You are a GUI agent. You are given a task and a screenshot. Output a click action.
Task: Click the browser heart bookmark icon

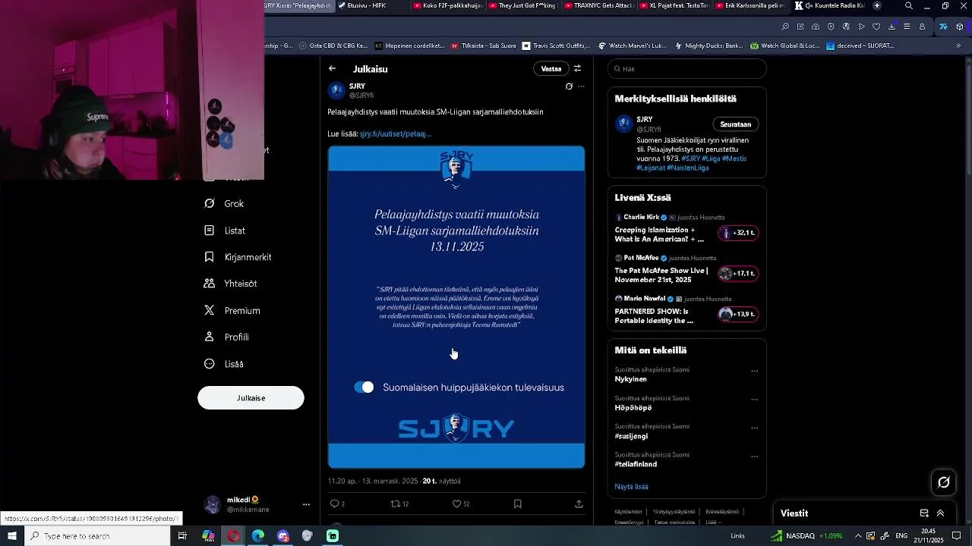click(876, 27)
